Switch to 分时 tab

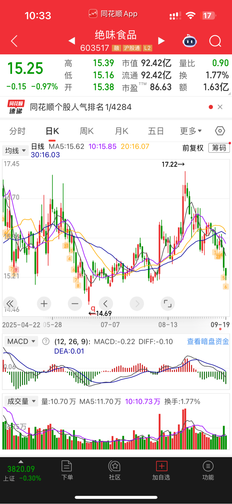tap(17, 131)
